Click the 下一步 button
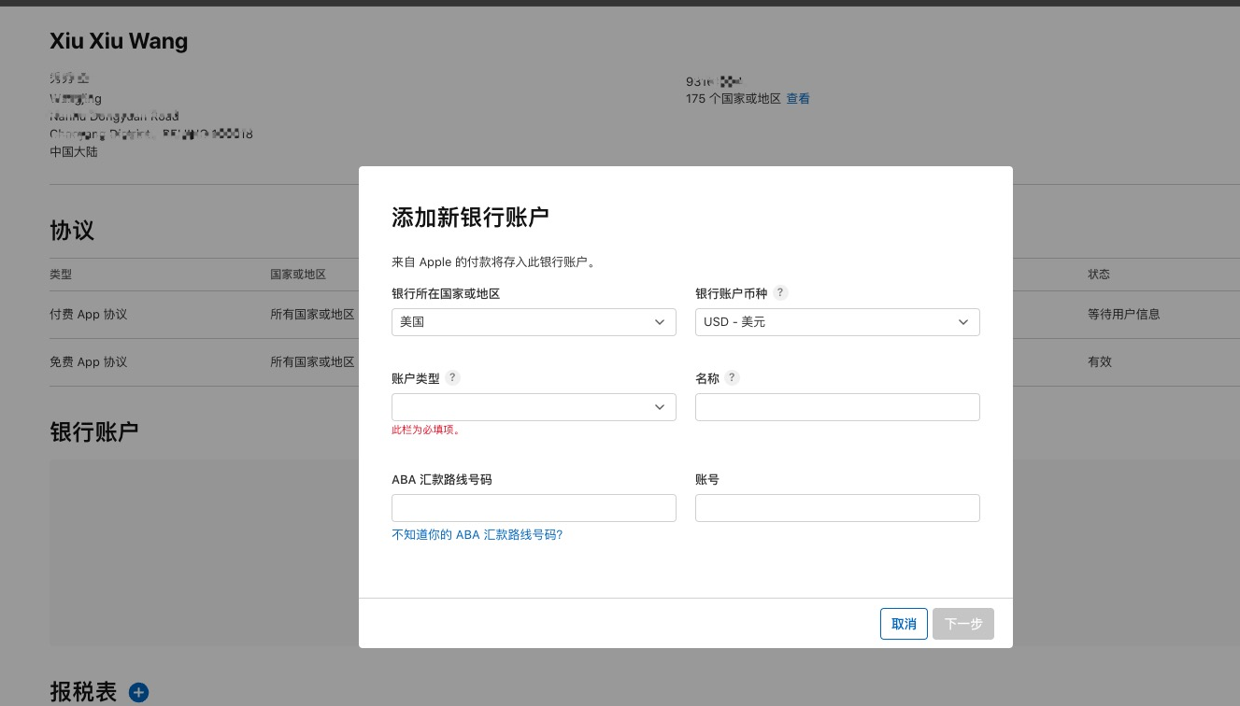The height and width of the screenshot is (706, 1240). tap(962, 624)
